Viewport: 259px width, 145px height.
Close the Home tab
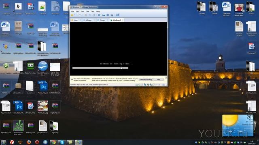click(x=80, y=20)
